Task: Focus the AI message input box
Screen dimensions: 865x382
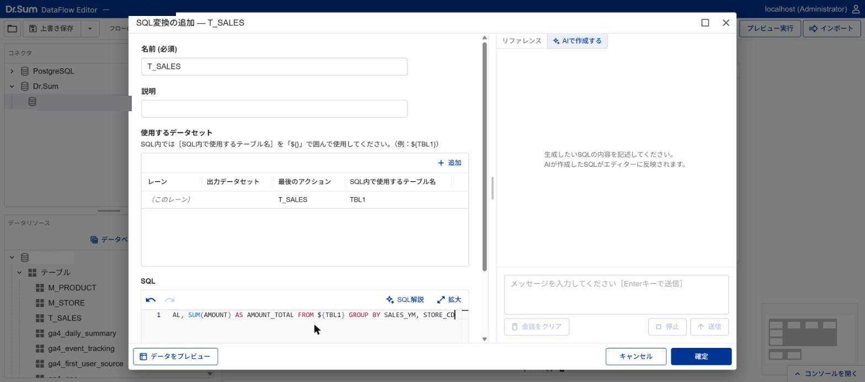Action: [x=616, y=294]
